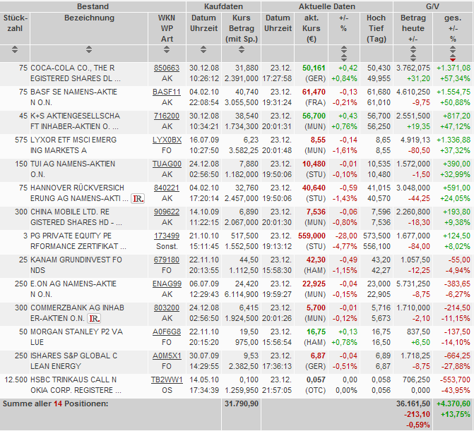Screen dimensions: 474x431
Task: Click current price 559,000 of PG Private Equity
Action: [312, 236]
